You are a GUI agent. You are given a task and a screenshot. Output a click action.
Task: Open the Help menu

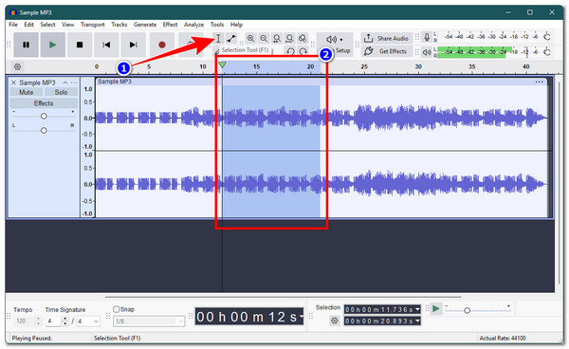(x=236, y=25)
